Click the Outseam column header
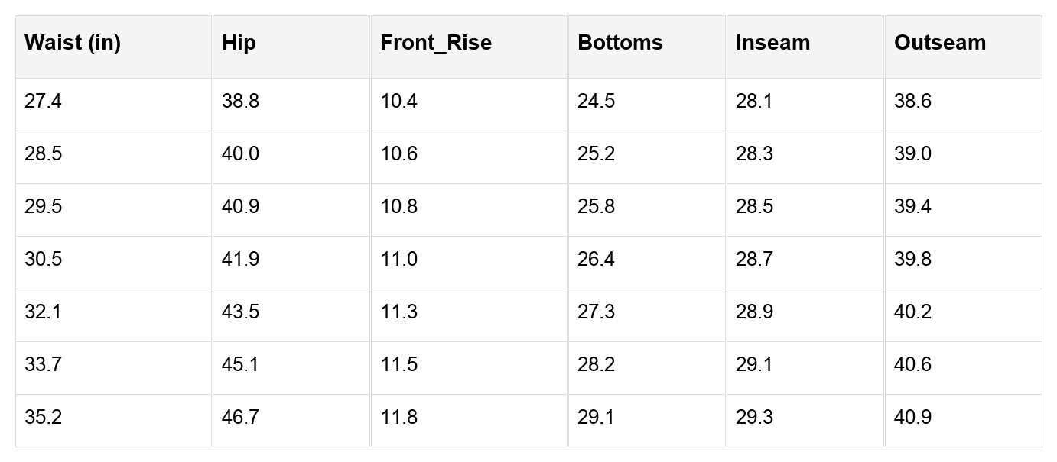 (940, 43)
